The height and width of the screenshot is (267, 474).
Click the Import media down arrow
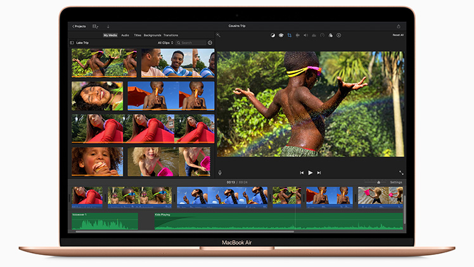108,26
